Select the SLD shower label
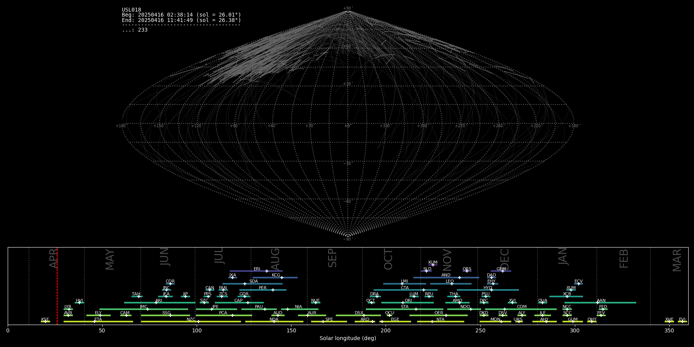694x347 pixels. [427, 269]
